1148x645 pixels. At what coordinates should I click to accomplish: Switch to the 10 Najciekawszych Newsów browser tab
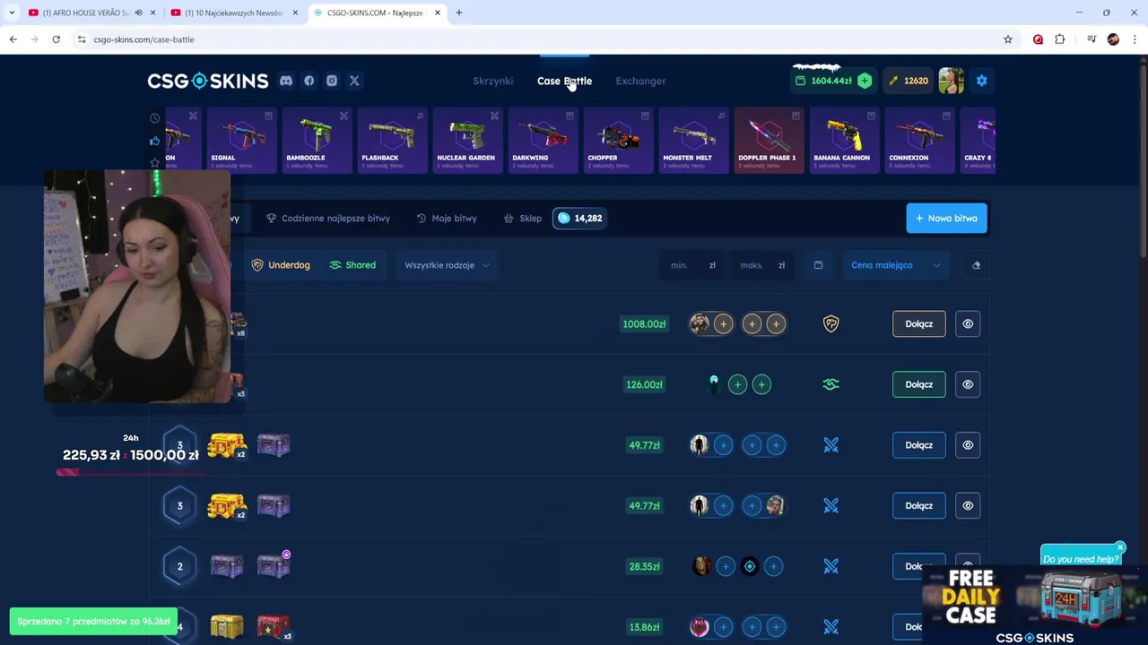[233, 13]
